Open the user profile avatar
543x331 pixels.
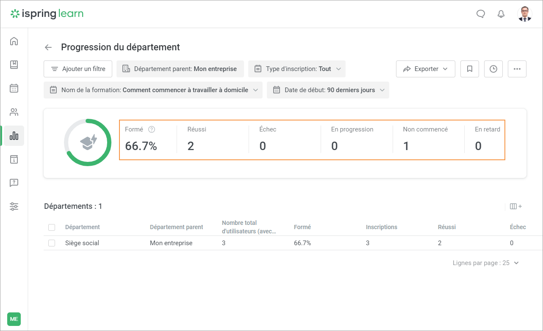tap(525, 14)
